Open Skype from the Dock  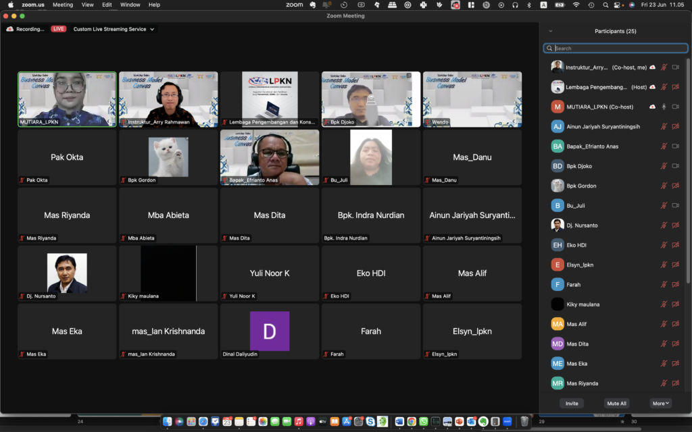pos(370,422)
